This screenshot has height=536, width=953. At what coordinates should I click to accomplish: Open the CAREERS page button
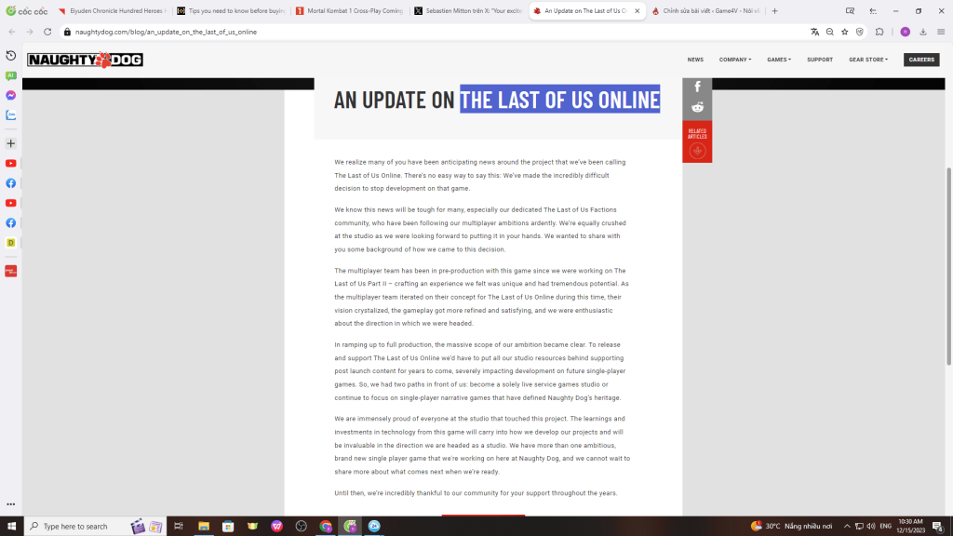tap(920, 59)
